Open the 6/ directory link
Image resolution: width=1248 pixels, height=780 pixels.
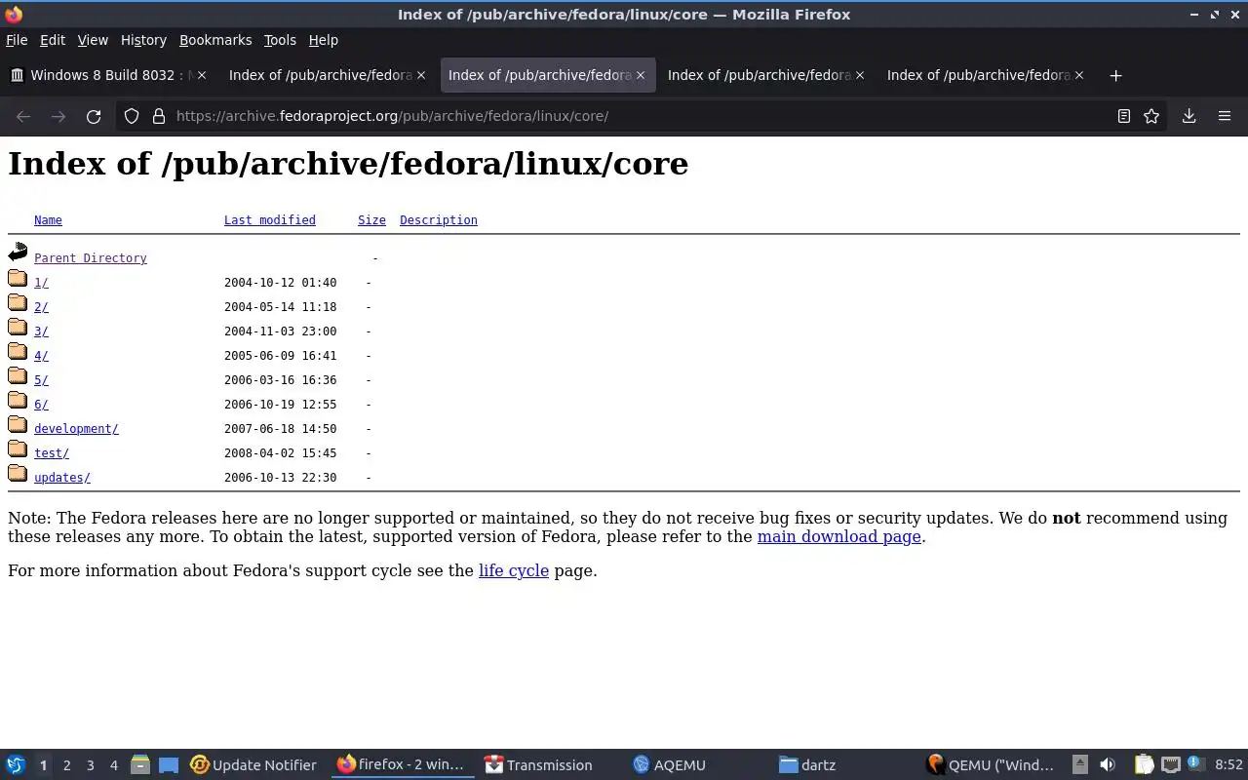(x=41, y=405)
